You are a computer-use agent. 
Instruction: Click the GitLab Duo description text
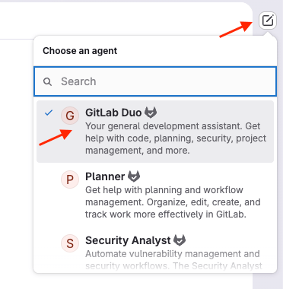pos(176,138)
